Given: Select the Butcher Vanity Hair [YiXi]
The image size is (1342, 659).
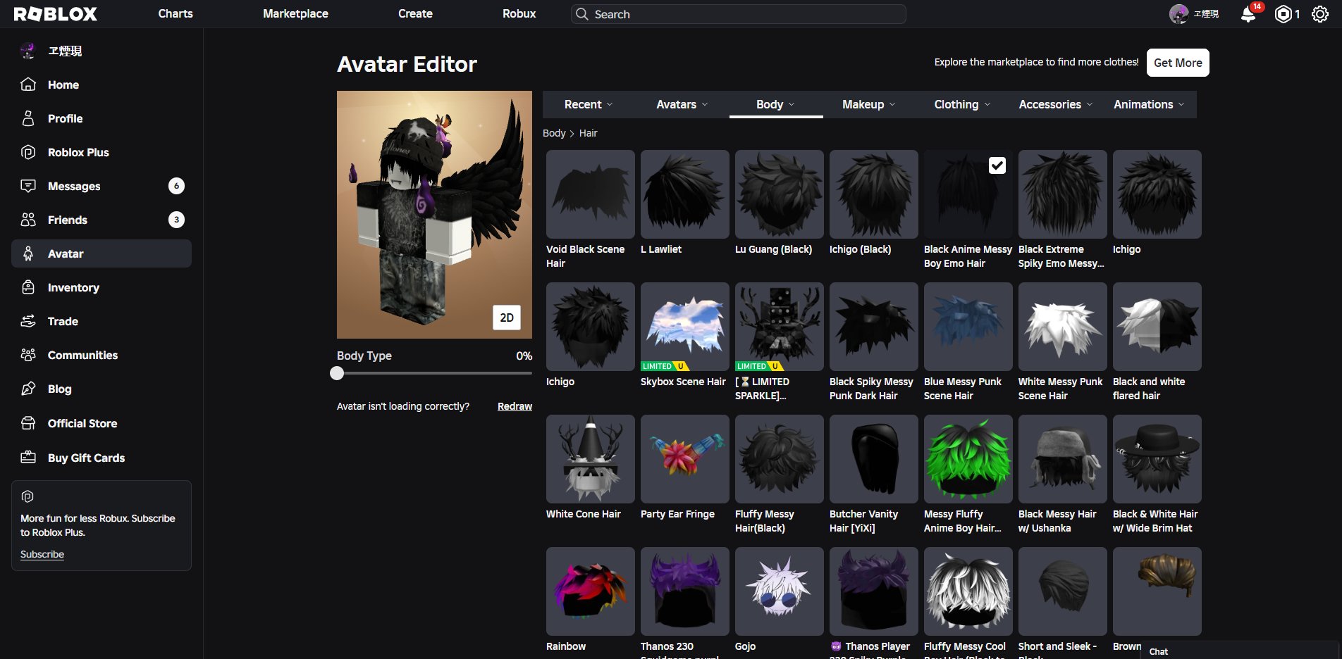Looking at the screenshot, I should click(874, 459).
